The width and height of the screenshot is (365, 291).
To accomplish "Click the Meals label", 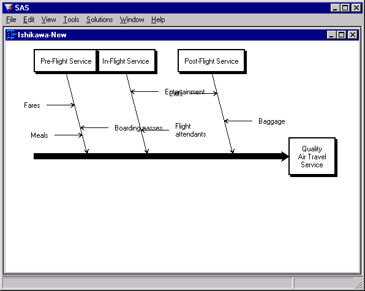I will pyautogui.click(x=39, y=135).
